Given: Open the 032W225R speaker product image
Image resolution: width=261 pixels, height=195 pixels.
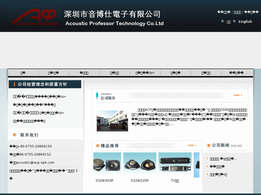Looking at the screenshot, I should click(x=140, y=165).
